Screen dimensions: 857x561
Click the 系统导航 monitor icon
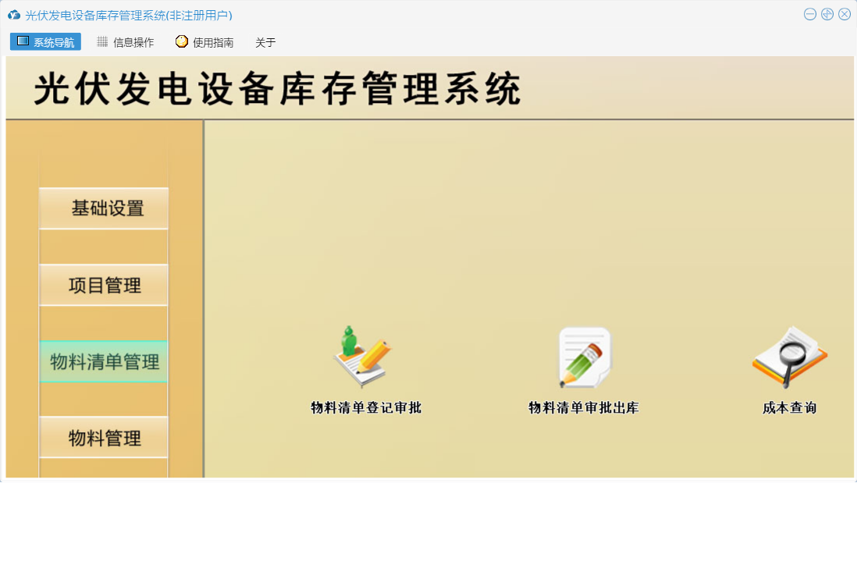[23, 41]
